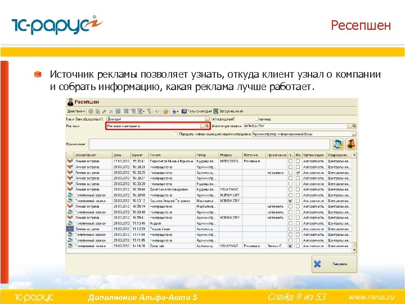The image size is (405, 304).
Task: Click the www.rarus.ru link in footer
Action: click(372, 297)
